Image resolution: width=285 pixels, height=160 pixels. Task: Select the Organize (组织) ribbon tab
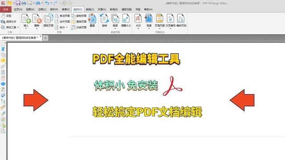click(78, 9)
